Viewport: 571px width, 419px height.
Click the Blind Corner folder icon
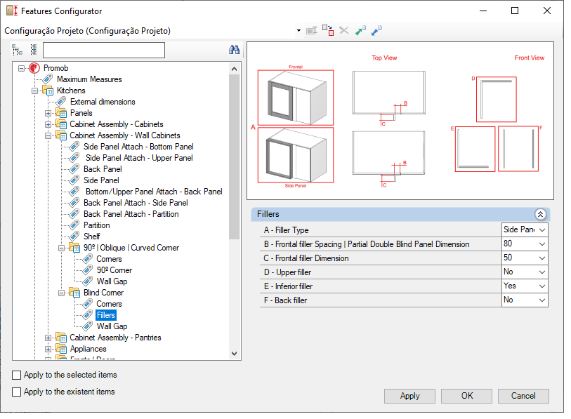click(x=74, y=293)
